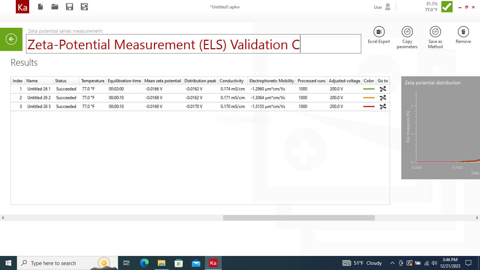The width and height of the screenshot is (480, 270).
Task: Click the green checkmark status icon
Action: (447, 7)
